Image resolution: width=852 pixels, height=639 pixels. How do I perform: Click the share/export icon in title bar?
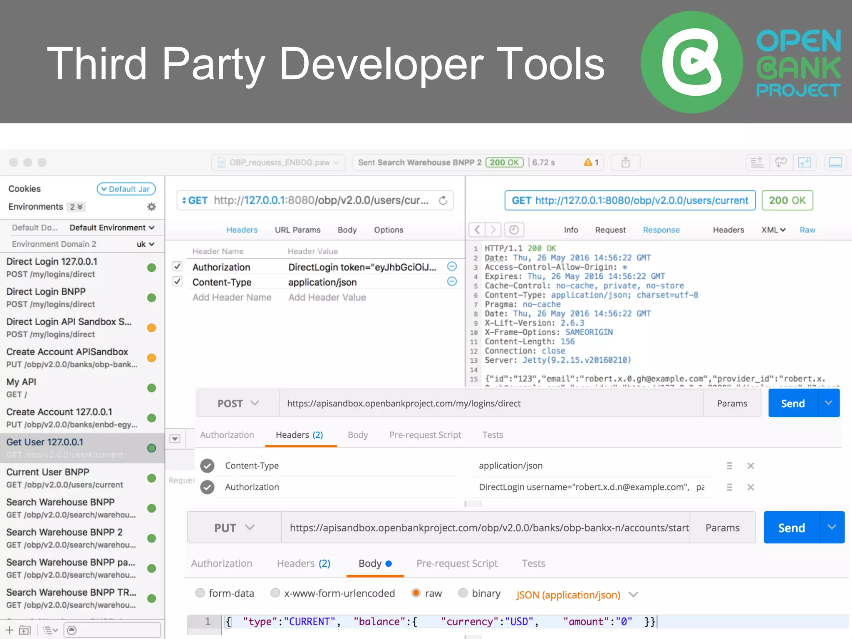click(625, 162)
